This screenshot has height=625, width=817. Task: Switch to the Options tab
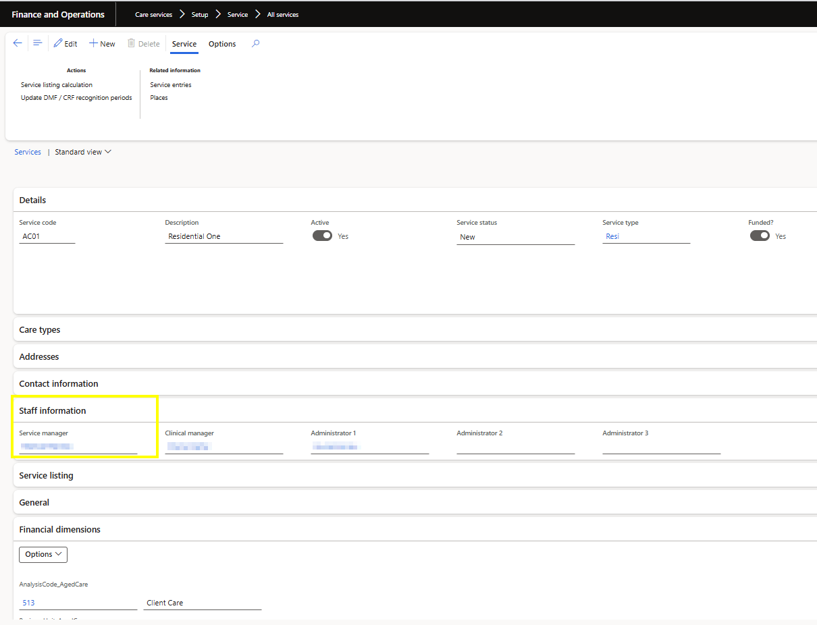[x=222, y=44]
